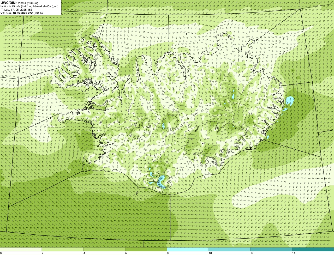The height and width of the screenshot is (255, 334).
Task: Click the "(+31 h)" forecast offset text
Action: click(x=38, y=13)
